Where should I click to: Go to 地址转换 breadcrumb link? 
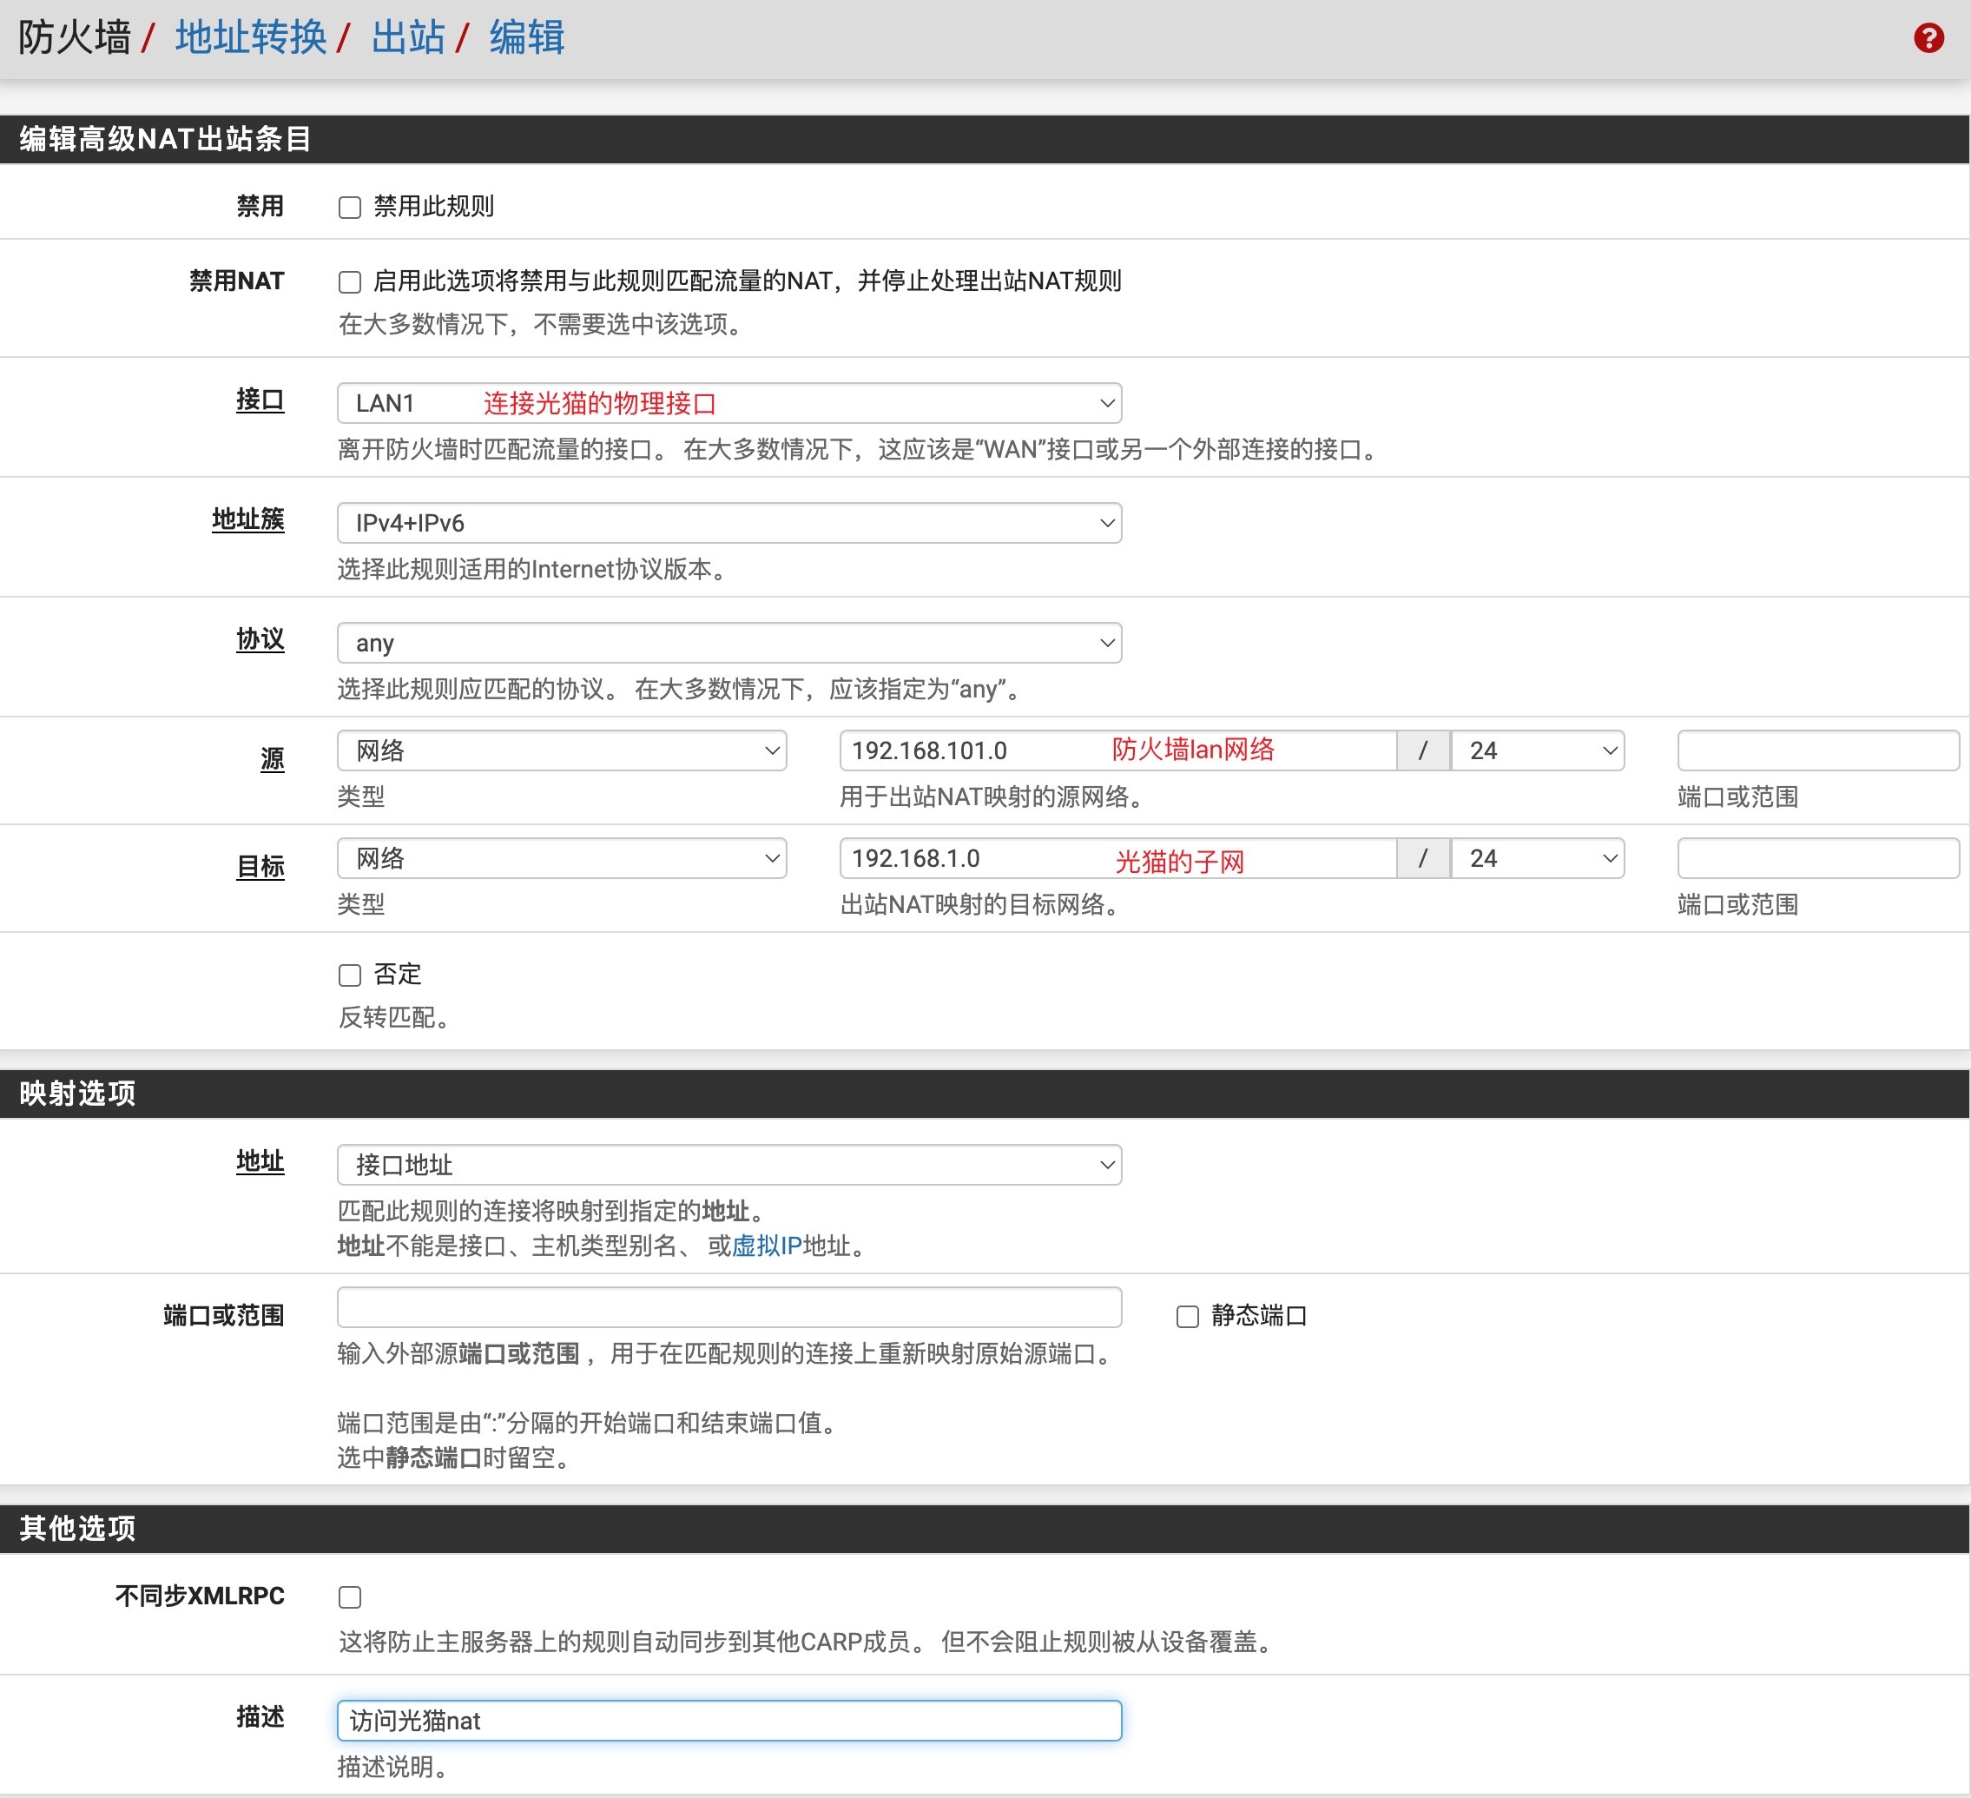[x=250, y=38]
